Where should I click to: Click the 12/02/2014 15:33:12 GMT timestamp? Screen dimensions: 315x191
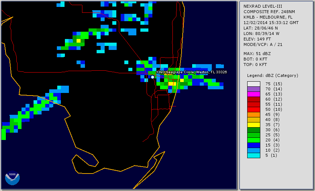[271, 23]
